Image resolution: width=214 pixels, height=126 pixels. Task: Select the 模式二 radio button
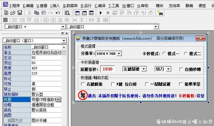tap(186, 54)
